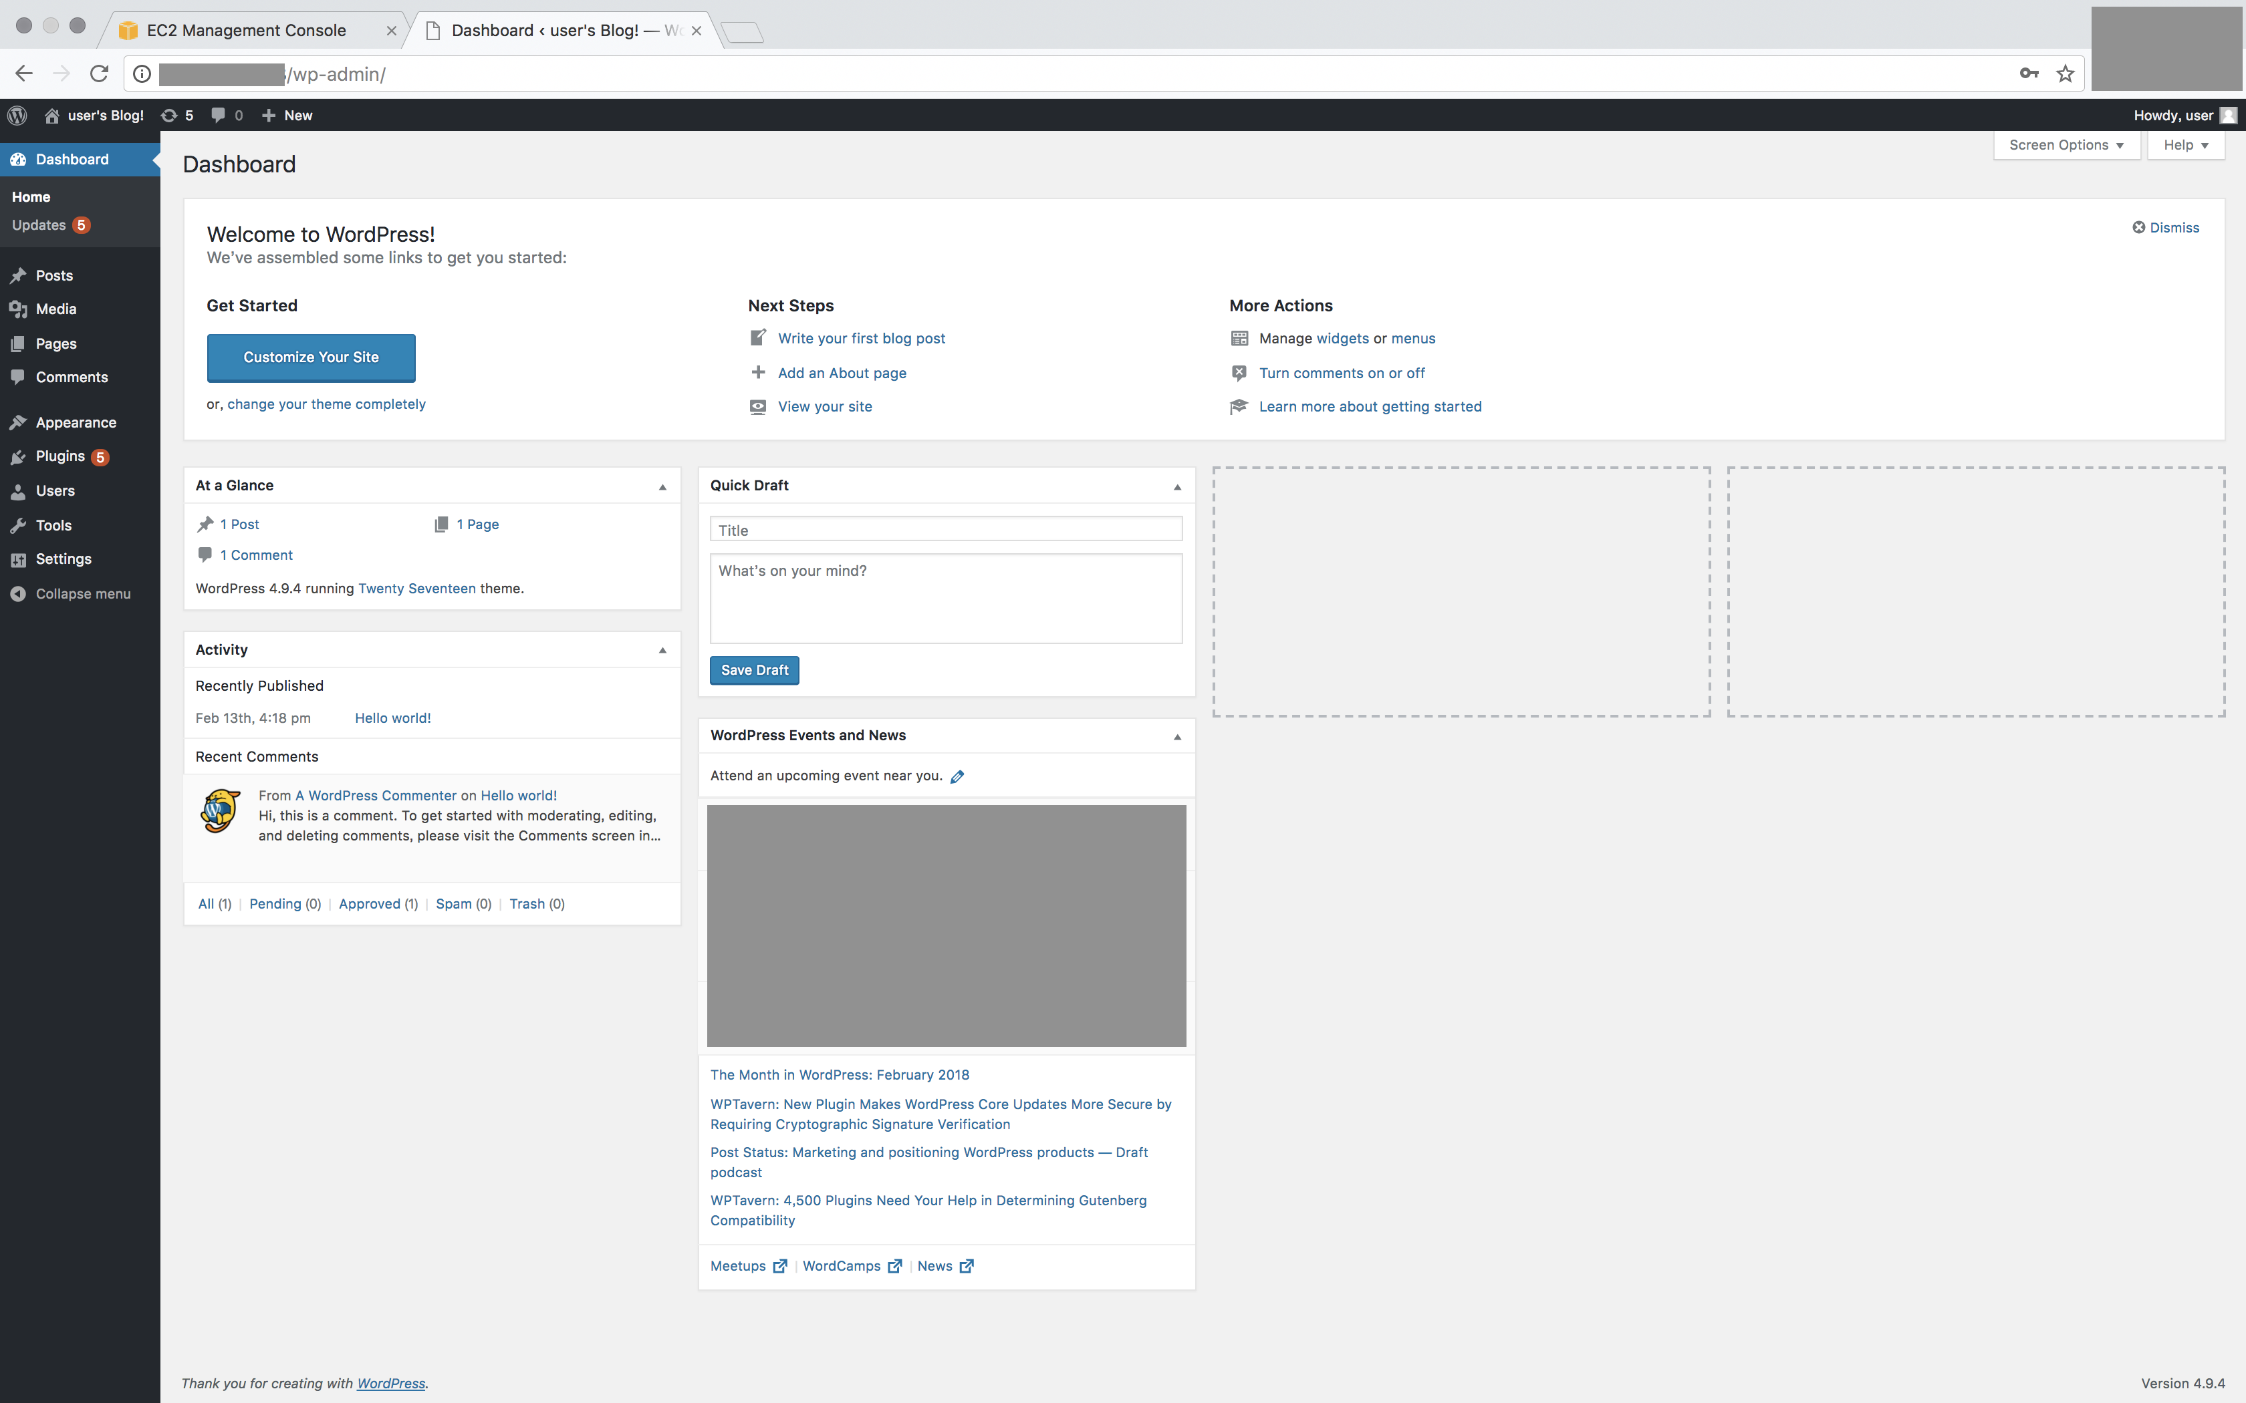The image size is (2246, 1403).
Task: Click the Plugins plug icon in sidebar
Action: pyautogui.click(x=17, y=456)
